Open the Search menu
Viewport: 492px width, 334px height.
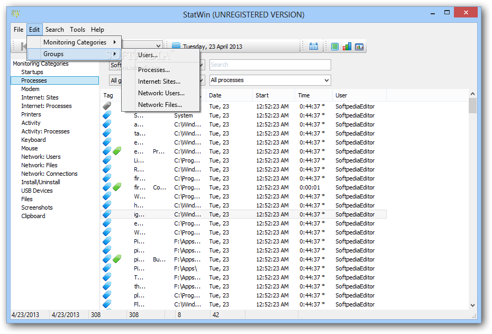coord(54,30)
